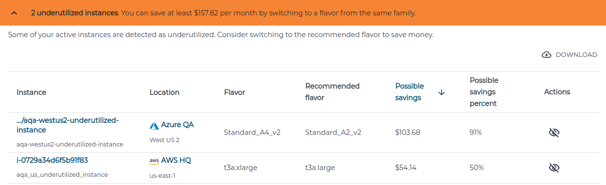Screen dimensions: 606x185
Task: Open instance i-0729a34d6f5b91f83 link
Action: click(52, 160)
